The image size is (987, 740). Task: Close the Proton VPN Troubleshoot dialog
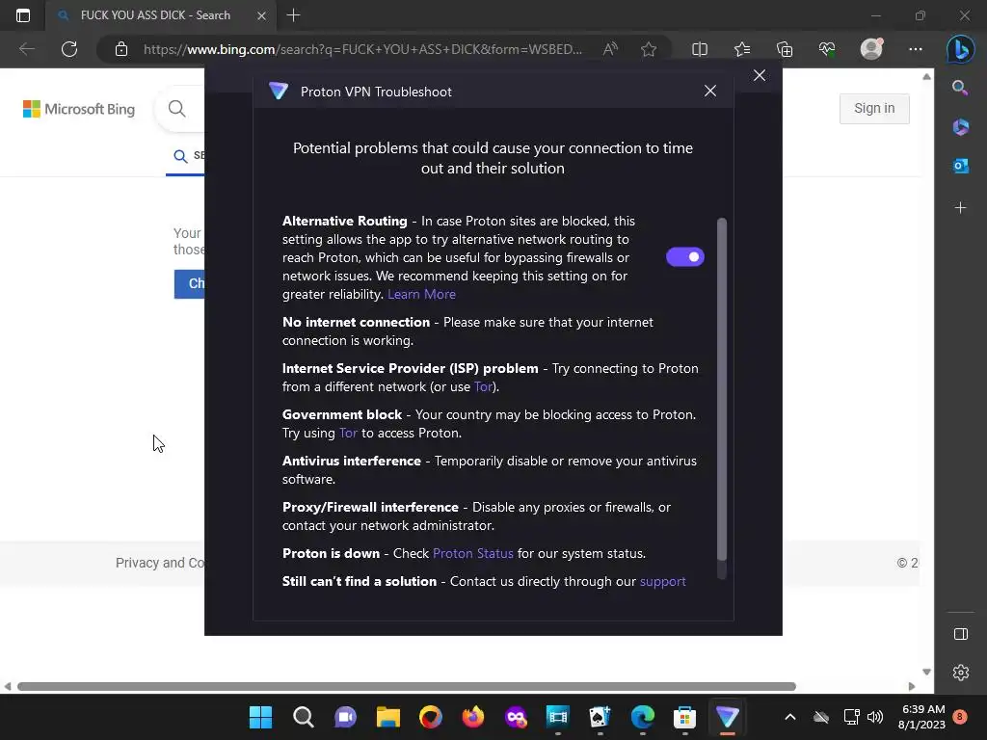[710, 92]
